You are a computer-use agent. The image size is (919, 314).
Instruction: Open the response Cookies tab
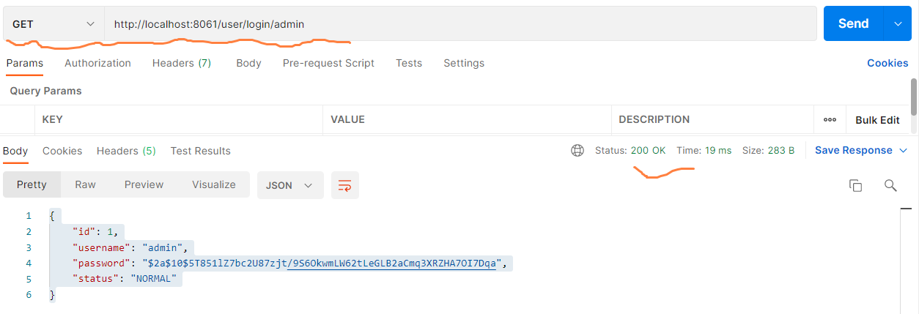pyautogui.click(x=62, y=151)
